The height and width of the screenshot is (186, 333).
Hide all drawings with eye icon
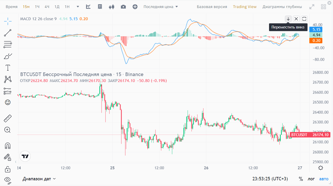click(8, 180)
